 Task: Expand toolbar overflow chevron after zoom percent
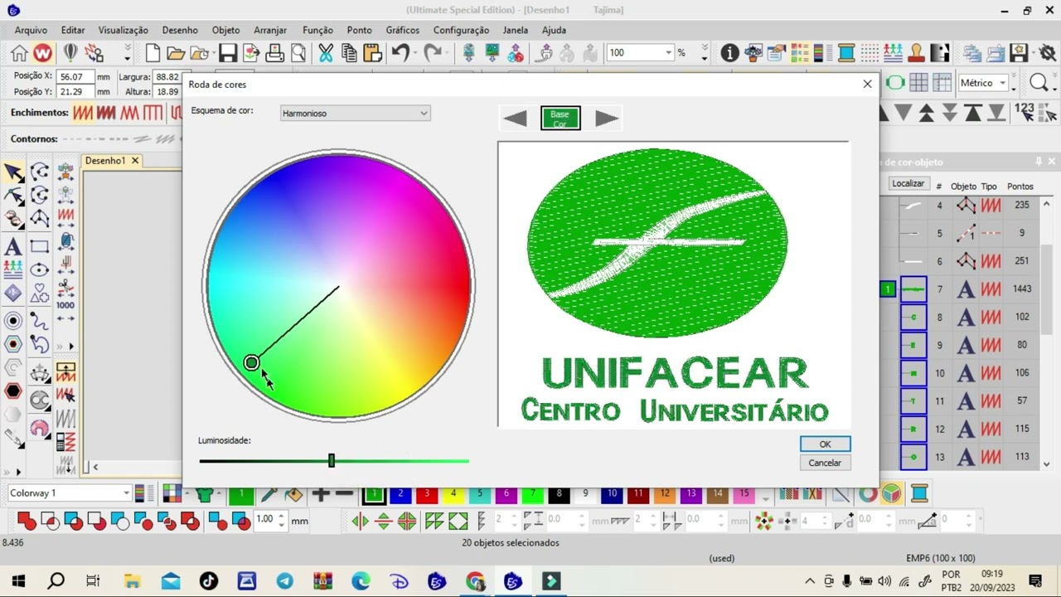tap(705, 53)
